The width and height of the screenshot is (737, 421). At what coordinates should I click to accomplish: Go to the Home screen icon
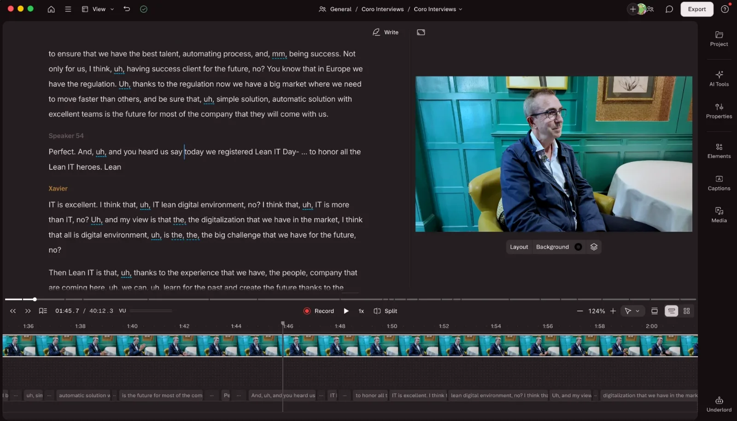51,9
